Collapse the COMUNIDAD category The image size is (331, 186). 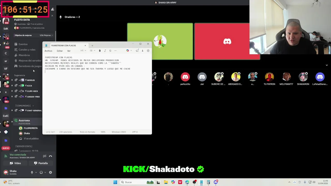(x=24, y=106)
